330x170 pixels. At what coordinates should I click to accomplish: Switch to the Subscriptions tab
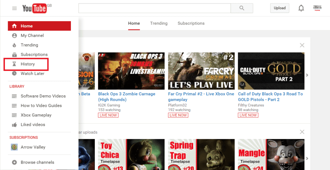pos(191,24)
